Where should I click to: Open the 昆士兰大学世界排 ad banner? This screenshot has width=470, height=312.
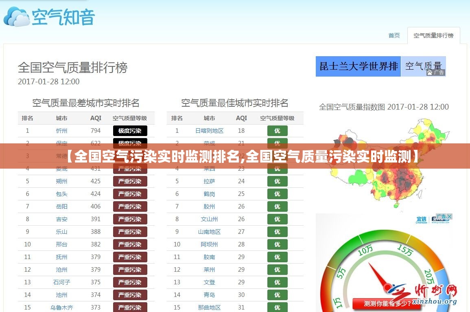pos(358,66)
